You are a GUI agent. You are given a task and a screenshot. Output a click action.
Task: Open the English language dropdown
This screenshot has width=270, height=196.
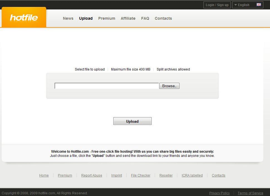click(248, 5)
